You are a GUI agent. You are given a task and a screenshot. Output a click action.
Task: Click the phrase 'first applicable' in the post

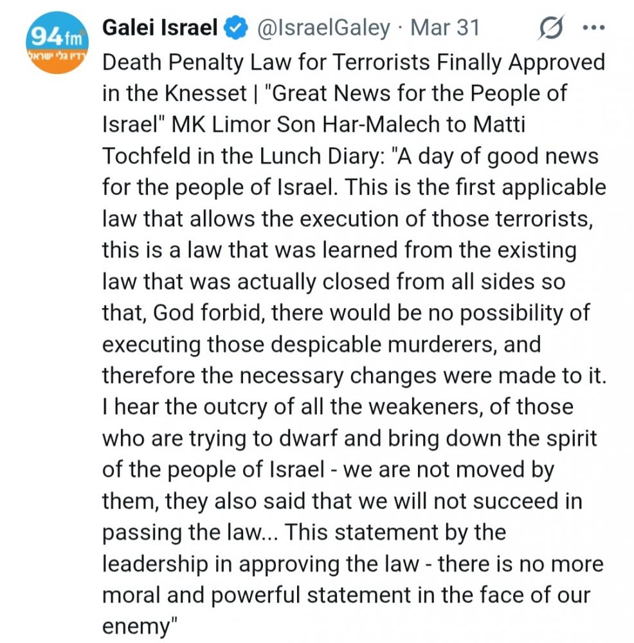[528, 188]
